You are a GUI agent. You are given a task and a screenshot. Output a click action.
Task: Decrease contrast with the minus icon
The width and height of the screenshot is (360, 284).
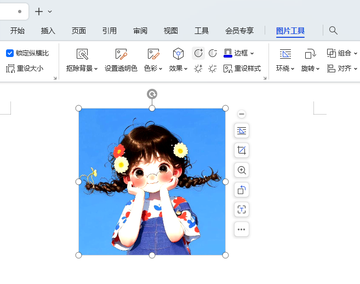[213, 53]
